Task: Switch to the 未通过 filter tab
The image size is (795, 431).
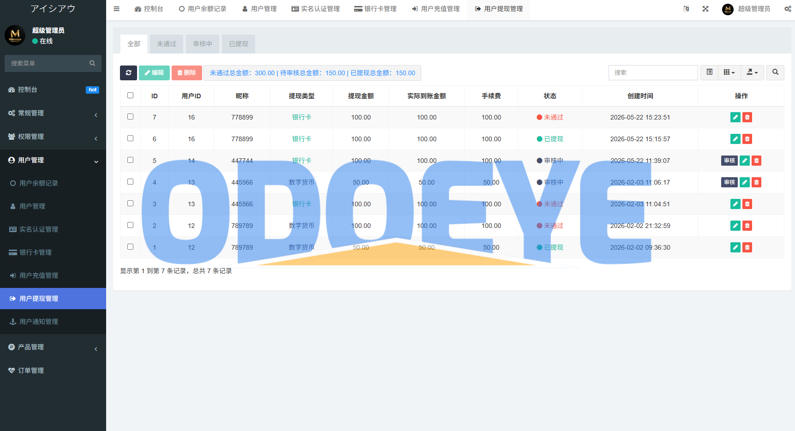Action: click(x=167, y=44)
